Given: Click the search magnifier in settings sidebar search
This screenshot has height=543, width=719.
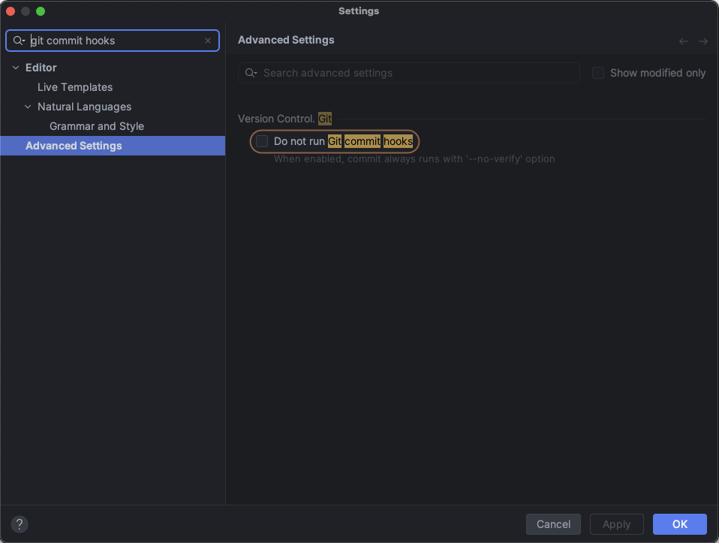Looking at the screenshot, I should [x=18, y=41].
